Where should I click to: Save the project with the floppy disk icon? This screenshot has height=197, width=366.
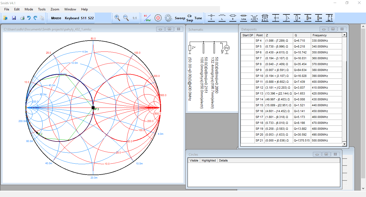click(14, 18)
